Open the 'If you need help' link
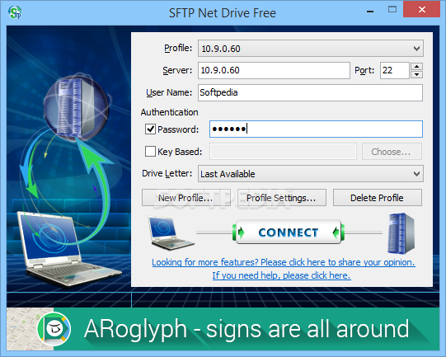Image resolution: width=446 pixels, height=357 pixels. tap(281, 275)
